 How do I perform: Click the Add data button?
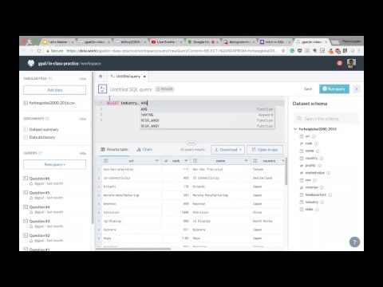[54, 90]
